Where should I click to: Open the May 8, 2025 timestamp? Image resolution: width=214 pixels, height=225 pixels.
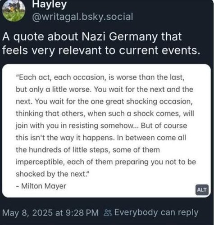pos(50,213)
